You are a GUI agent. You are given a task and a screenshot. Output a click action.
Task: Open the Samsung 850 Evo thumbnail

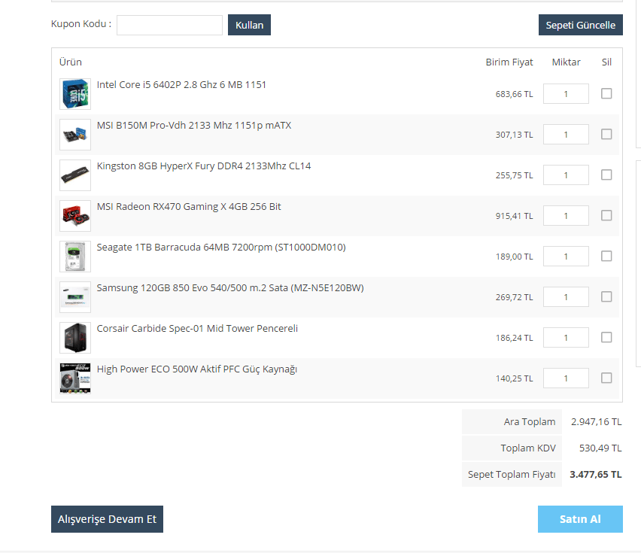coord(75,297)
